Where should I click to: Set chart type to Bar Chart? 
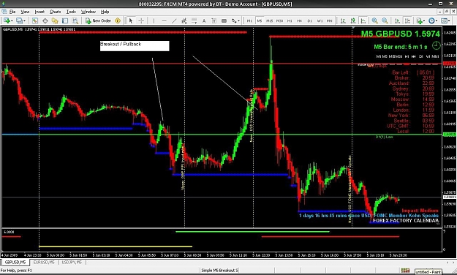(x=343, y=20)
